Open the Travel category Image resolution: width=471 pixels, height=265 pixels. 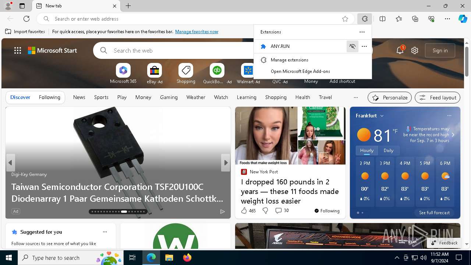[325, 97]
